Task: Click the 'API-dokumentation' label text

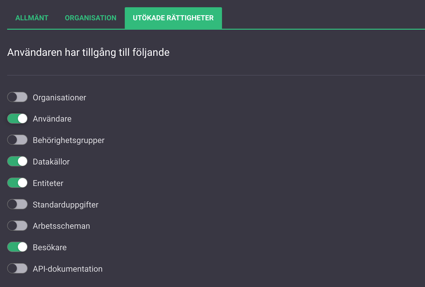Action: click(68, 269)
